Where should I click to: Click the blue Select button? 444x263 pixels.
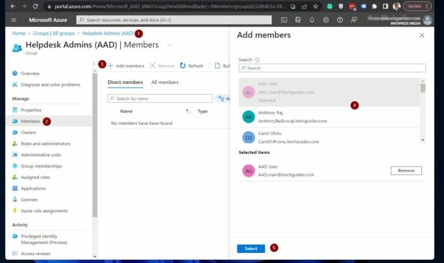click(x=251, y=249)
